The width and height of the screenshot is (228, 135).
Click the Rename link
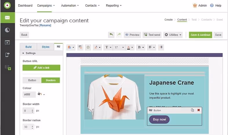tap(45, 25)
